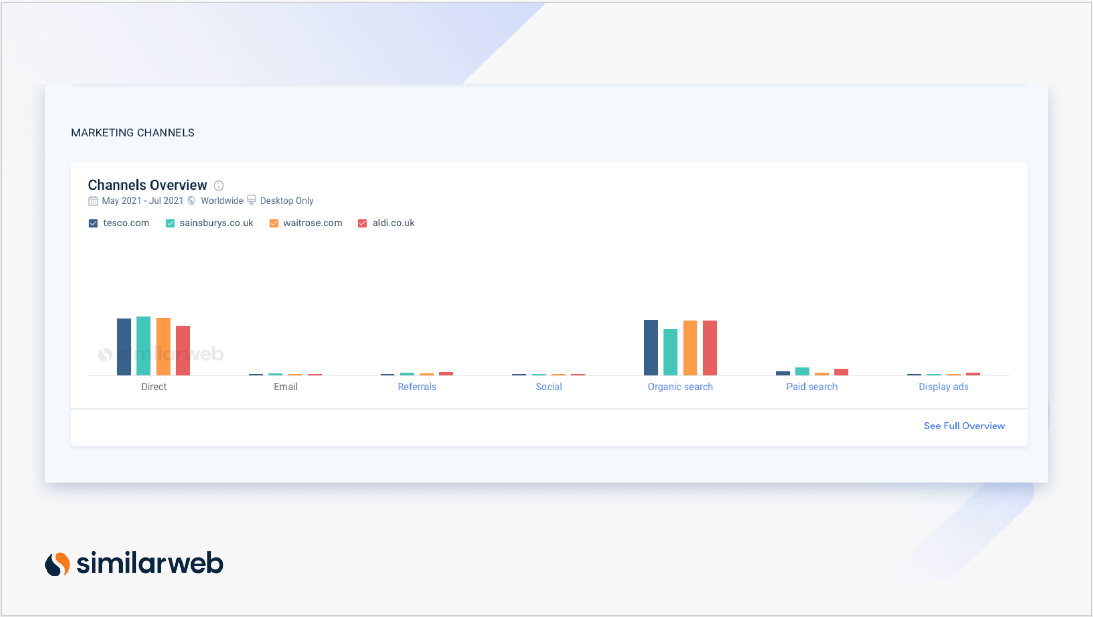Viewport: 1093px width, 617px height.
Task: Toggle the sainsburys.co.uk checkbox
Action: coord(170,223)
